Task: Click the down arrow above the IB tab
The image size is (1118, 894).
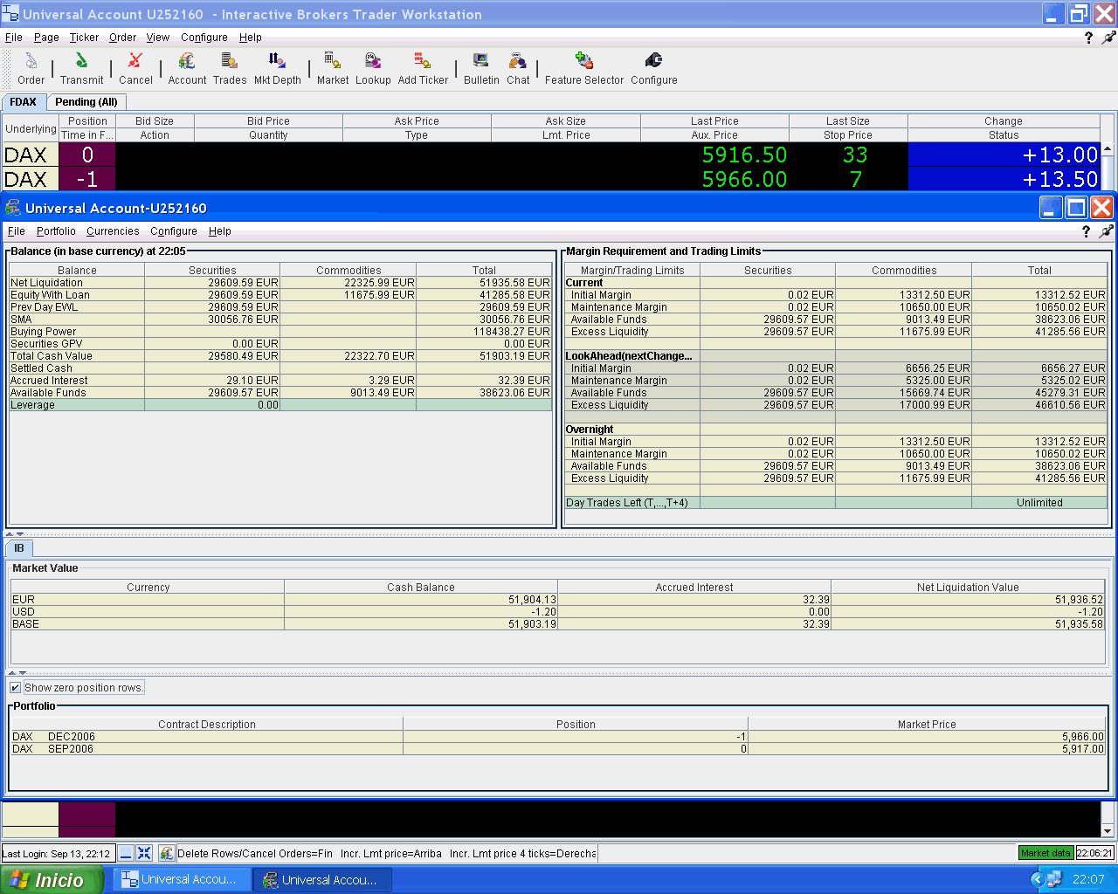Action: 20,533
